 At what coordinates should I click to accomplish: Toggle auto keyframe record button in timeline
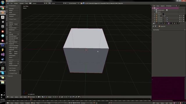click(94, 103)
